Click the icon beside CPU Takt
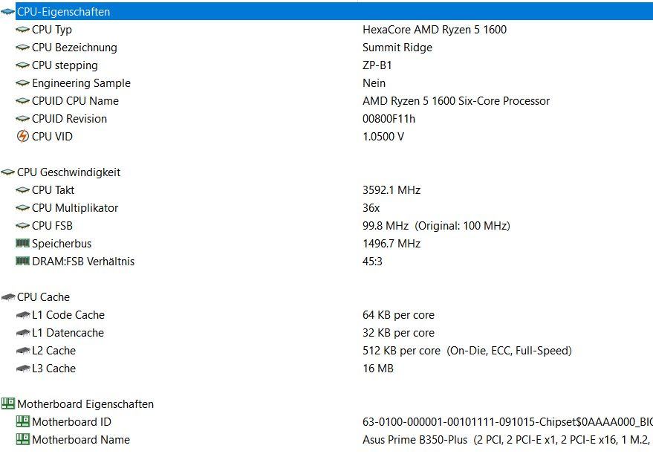The image size is (653, 454). tap(22, 190)
